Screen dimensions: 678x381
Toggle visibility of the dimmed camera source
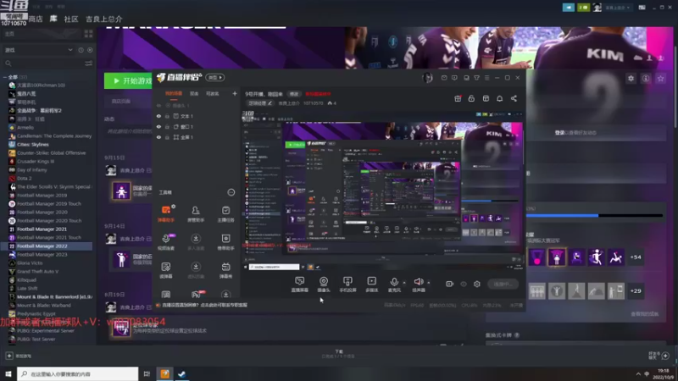158,105
